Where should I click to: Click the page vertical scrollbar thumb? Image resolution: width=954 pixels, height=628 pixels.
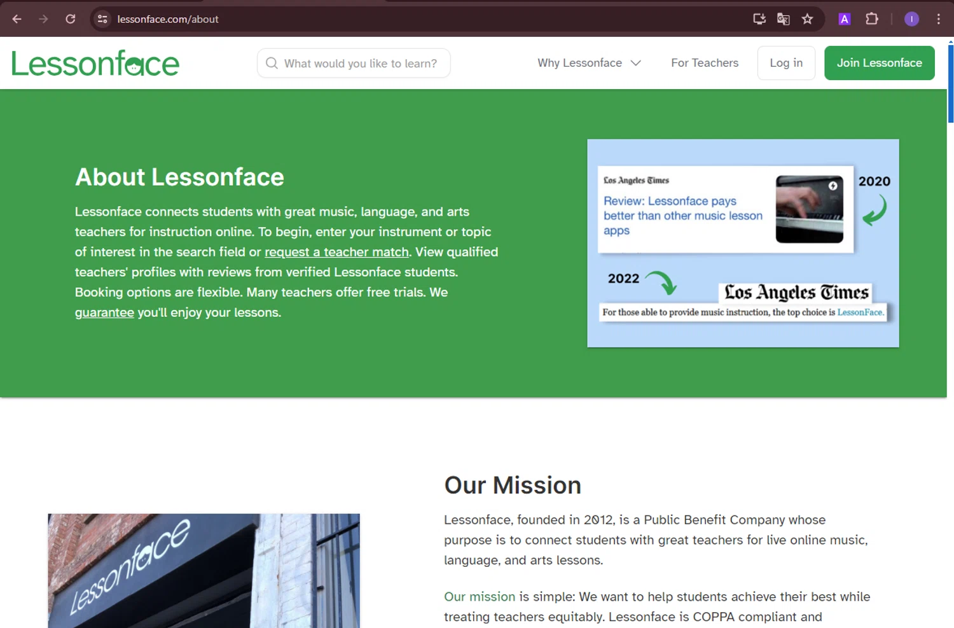(x=951, y=83)
